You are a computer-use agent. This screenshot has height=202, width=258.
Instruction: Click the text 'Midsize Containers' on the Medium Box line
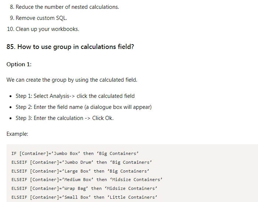pos(136,180)
